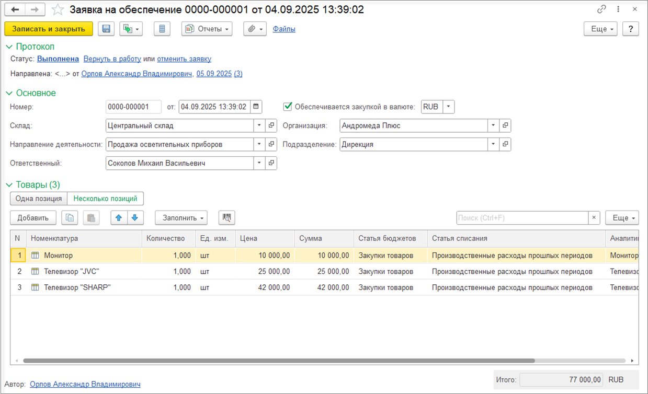Viewport: 648px width, 394px height.
Task: Click 'Вернуть в работу' link
Action: (x=112, y=59)
